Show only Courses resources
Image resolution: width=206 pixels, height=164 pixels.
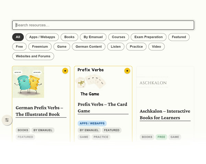pos(118,37)
